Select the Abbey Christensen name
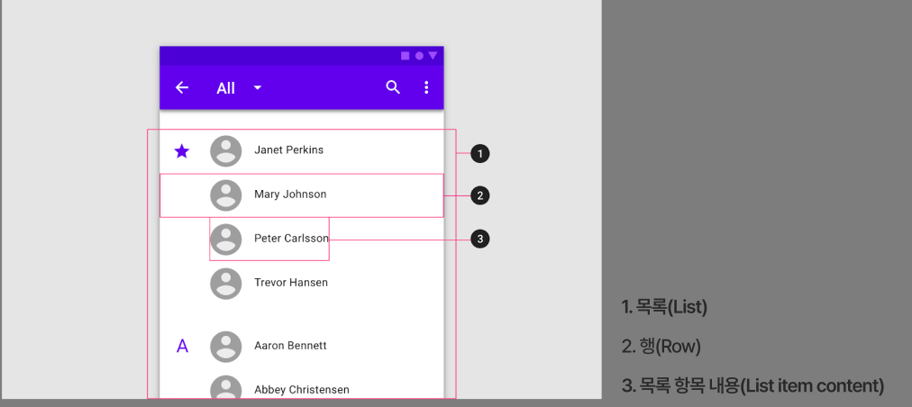 point(302,390)
